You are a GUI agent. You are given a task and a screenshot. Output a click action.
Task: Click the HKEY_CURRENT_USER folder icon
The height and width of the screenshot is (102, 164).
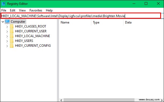click(x=12, y=31)
